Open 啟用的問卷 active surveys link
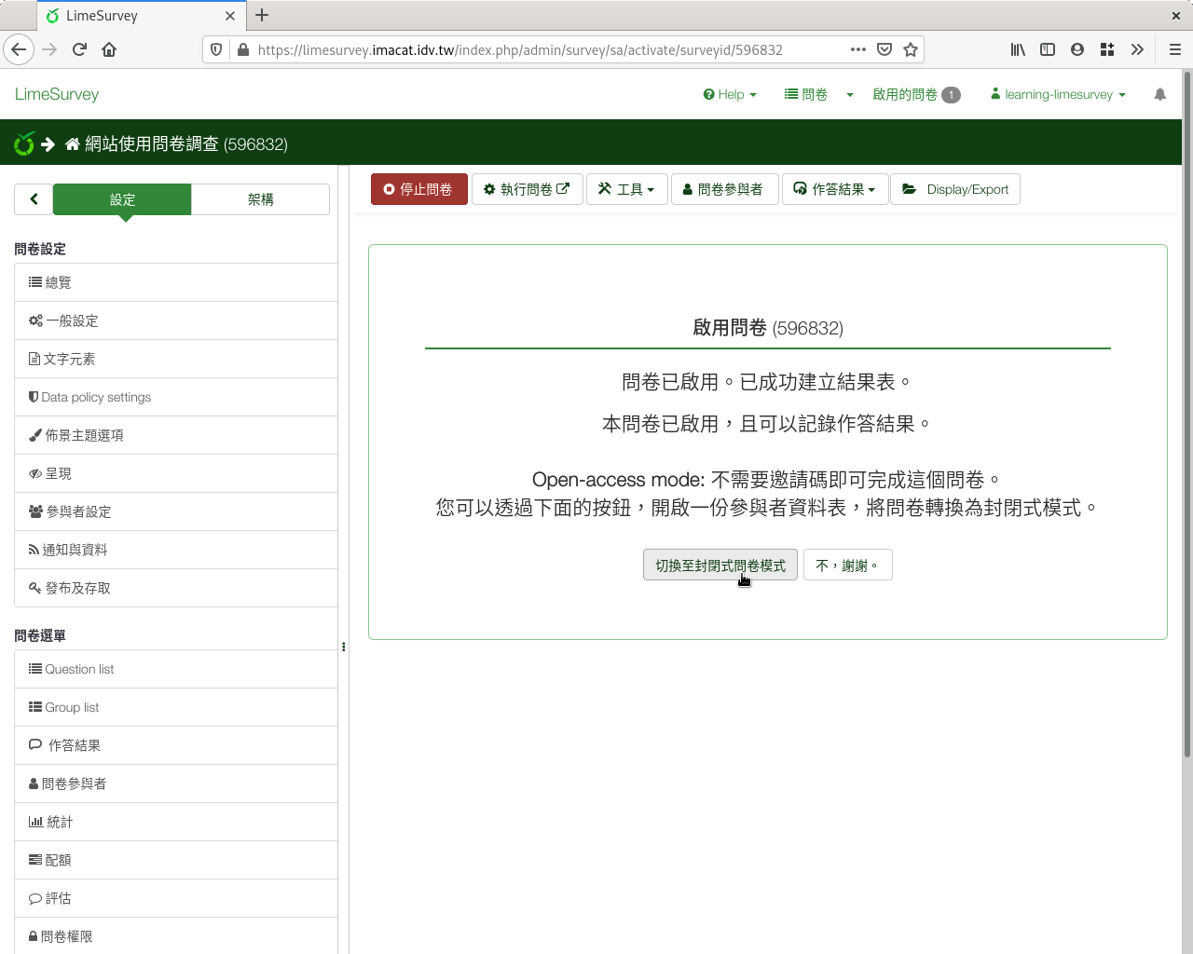This screenshot has height=954, width=1193. tap(915, 94)
